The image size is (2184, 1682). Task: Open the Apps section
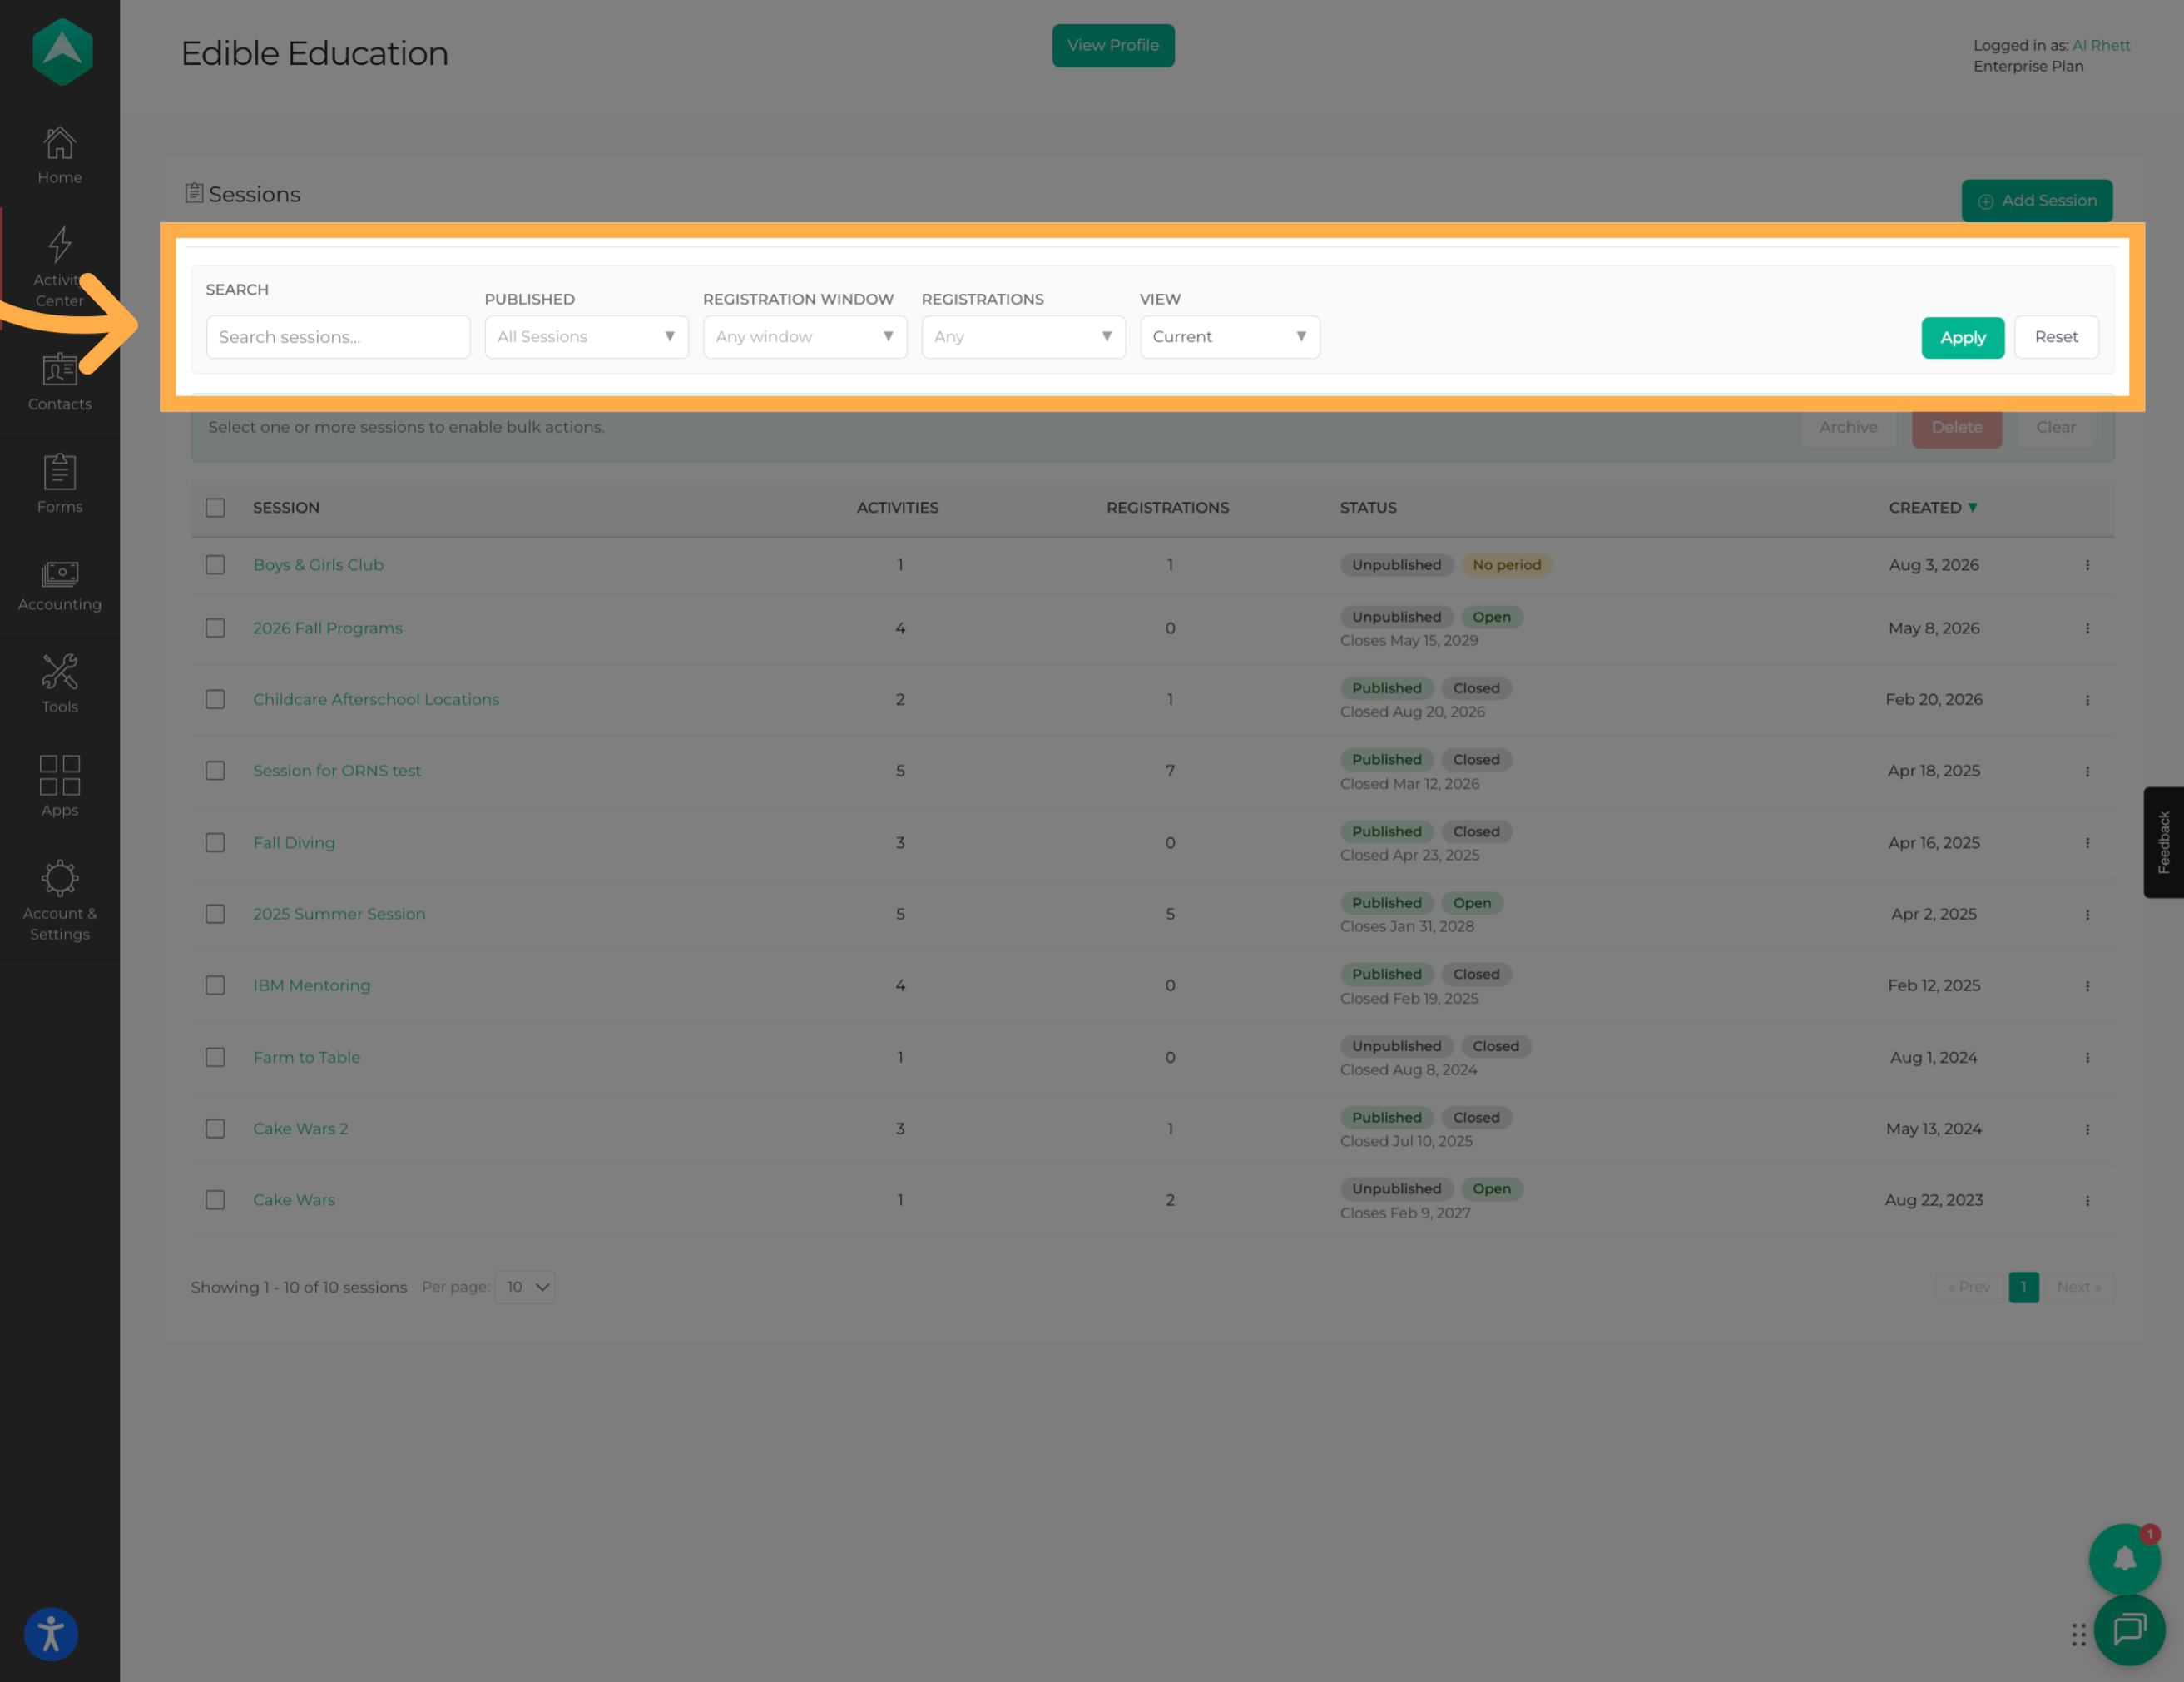click(x=60, y=786)
